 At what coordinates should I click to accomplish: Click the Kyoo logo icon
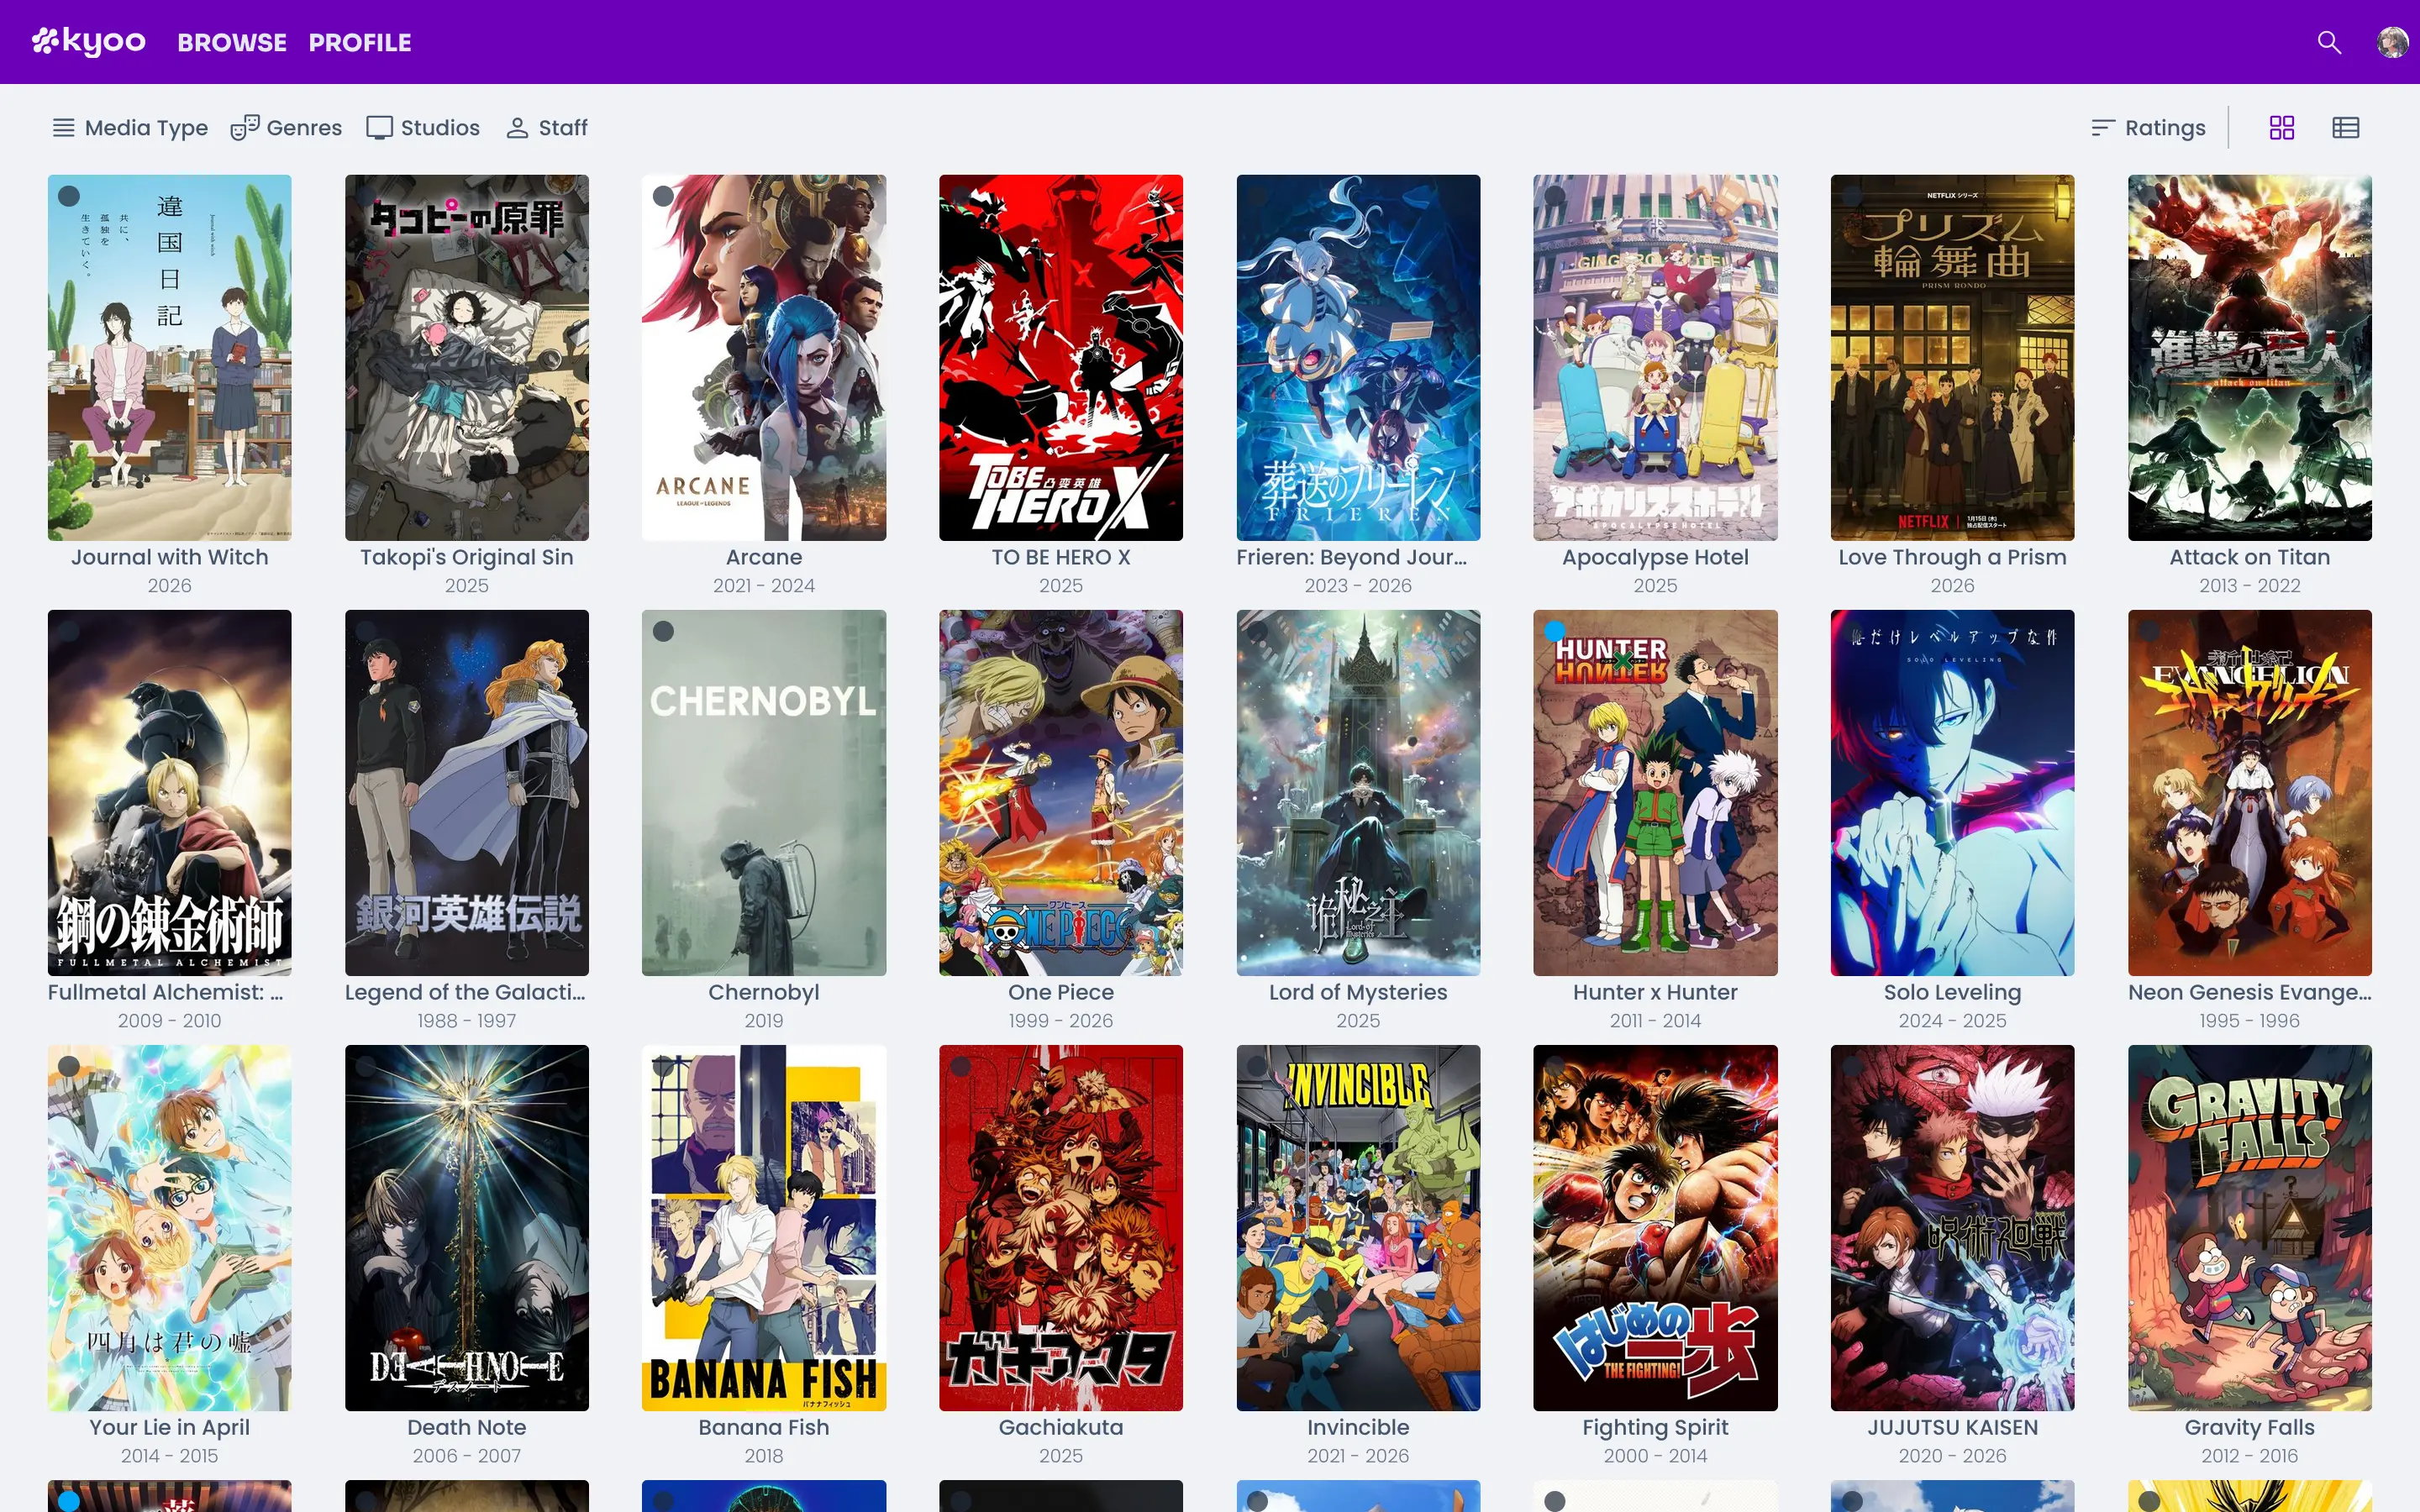pos(46,41)
